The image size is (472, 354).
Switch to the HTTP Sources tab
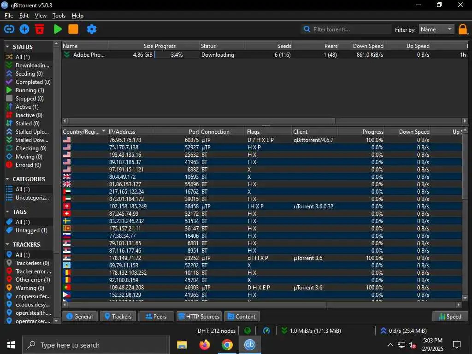coord(199,316)
